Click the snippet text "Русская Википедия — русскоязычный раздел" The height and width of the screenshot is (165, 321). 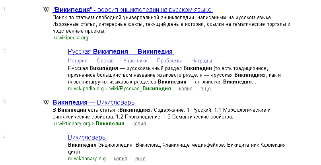[174, 75]
